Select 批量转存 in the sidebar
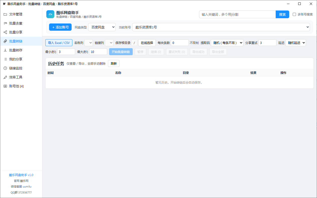This screenshot has height=198, width=317. point(21,50)
